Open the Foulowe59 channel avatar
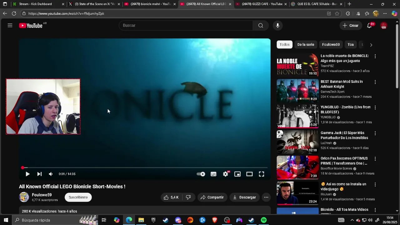 (x=24, y=197)
